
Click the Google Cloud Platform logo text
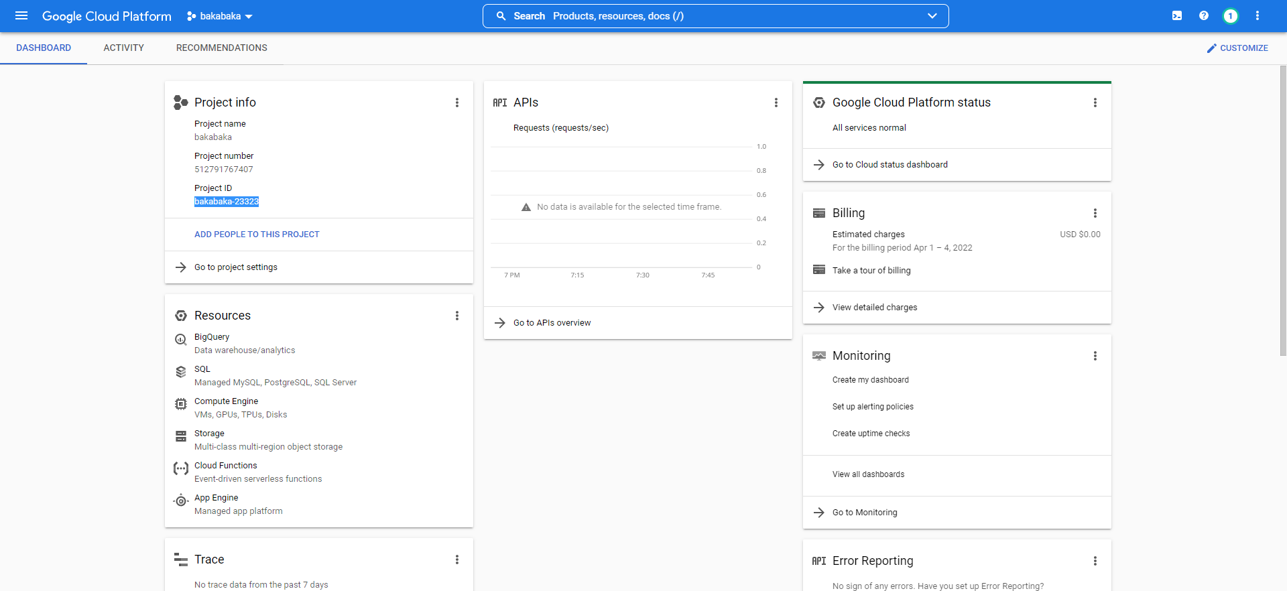(107, 16)
